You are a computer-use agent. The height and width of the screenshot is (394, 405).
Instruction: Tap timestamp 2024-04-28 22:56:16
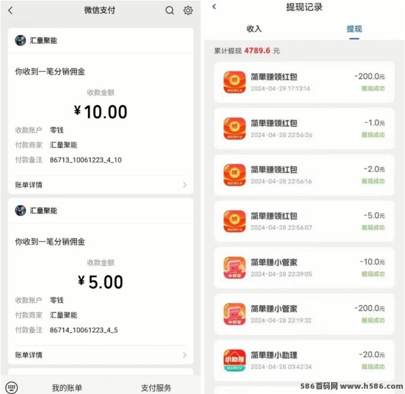click(x=281, y=181)
